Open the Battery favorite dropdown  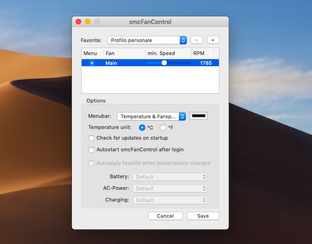(x=170, y=177)
